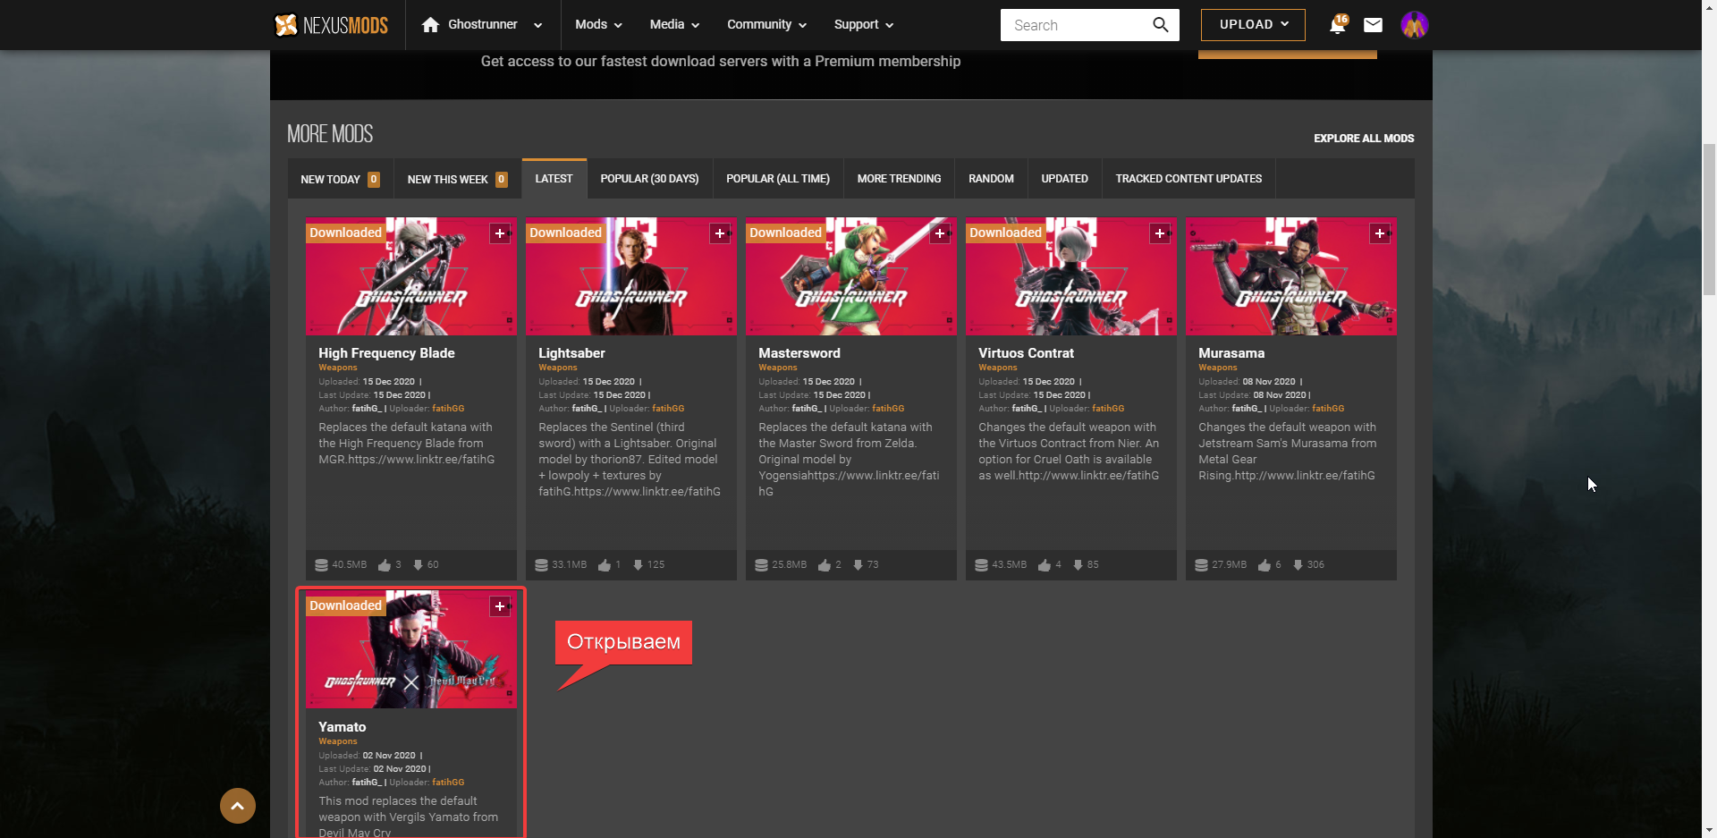The width and height of the screenshot is (1717, 838).
Task: Open the notifications bell
Action: tap(1338, 24)
